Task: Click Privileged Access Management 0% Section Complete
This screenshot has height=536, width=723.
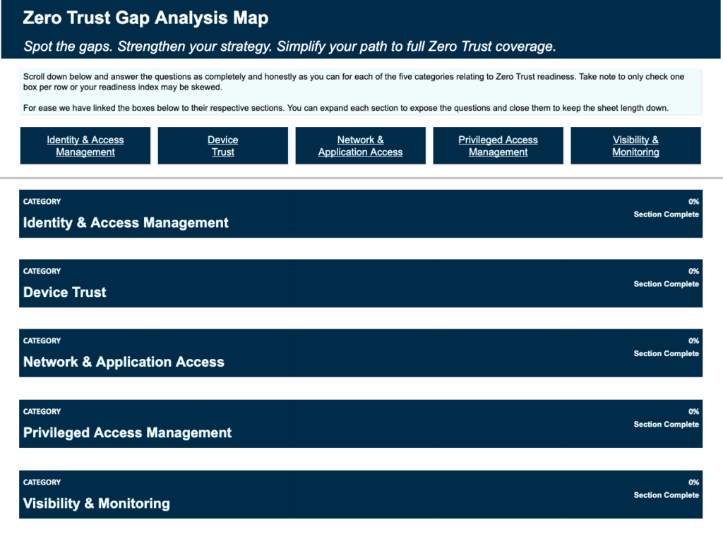Action: [666, 418]
